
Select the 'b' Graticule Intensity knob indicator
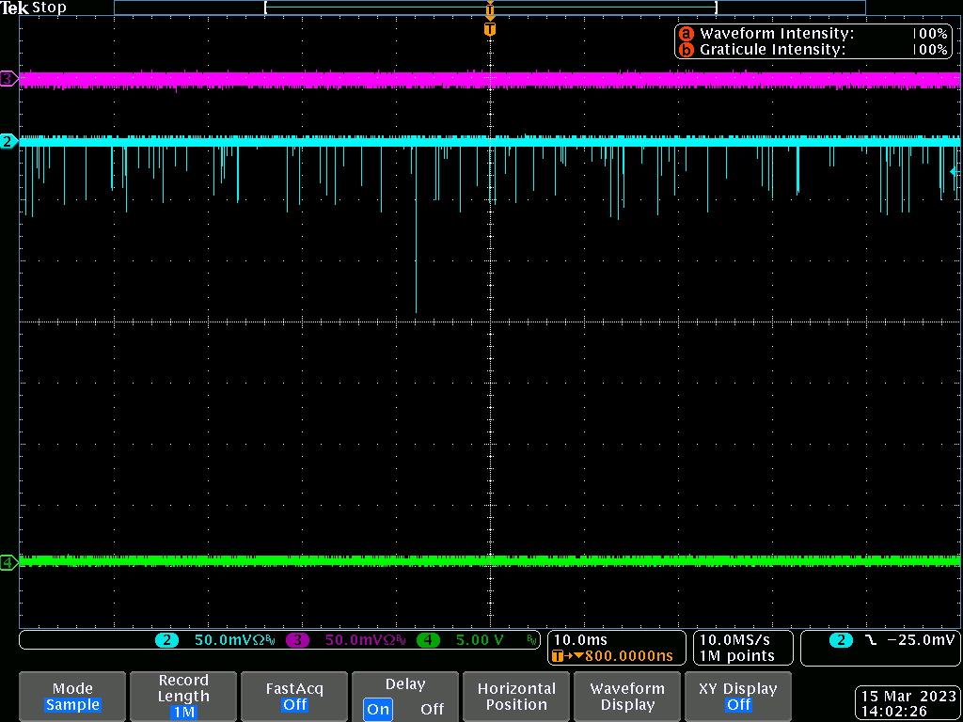tap(686, 50)
